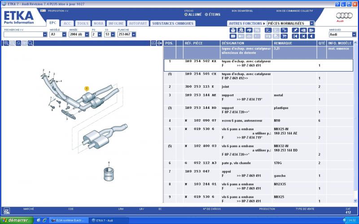Viewport: 359px width, 224px height.
Task: Click the démarrer Start button
Action: 17,220
